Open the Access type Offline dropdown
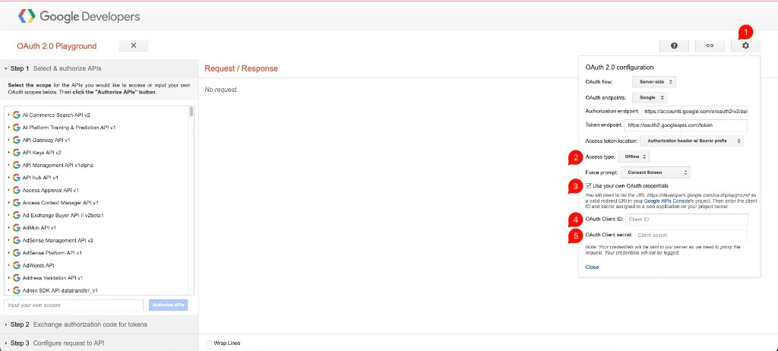 [634, 157]
